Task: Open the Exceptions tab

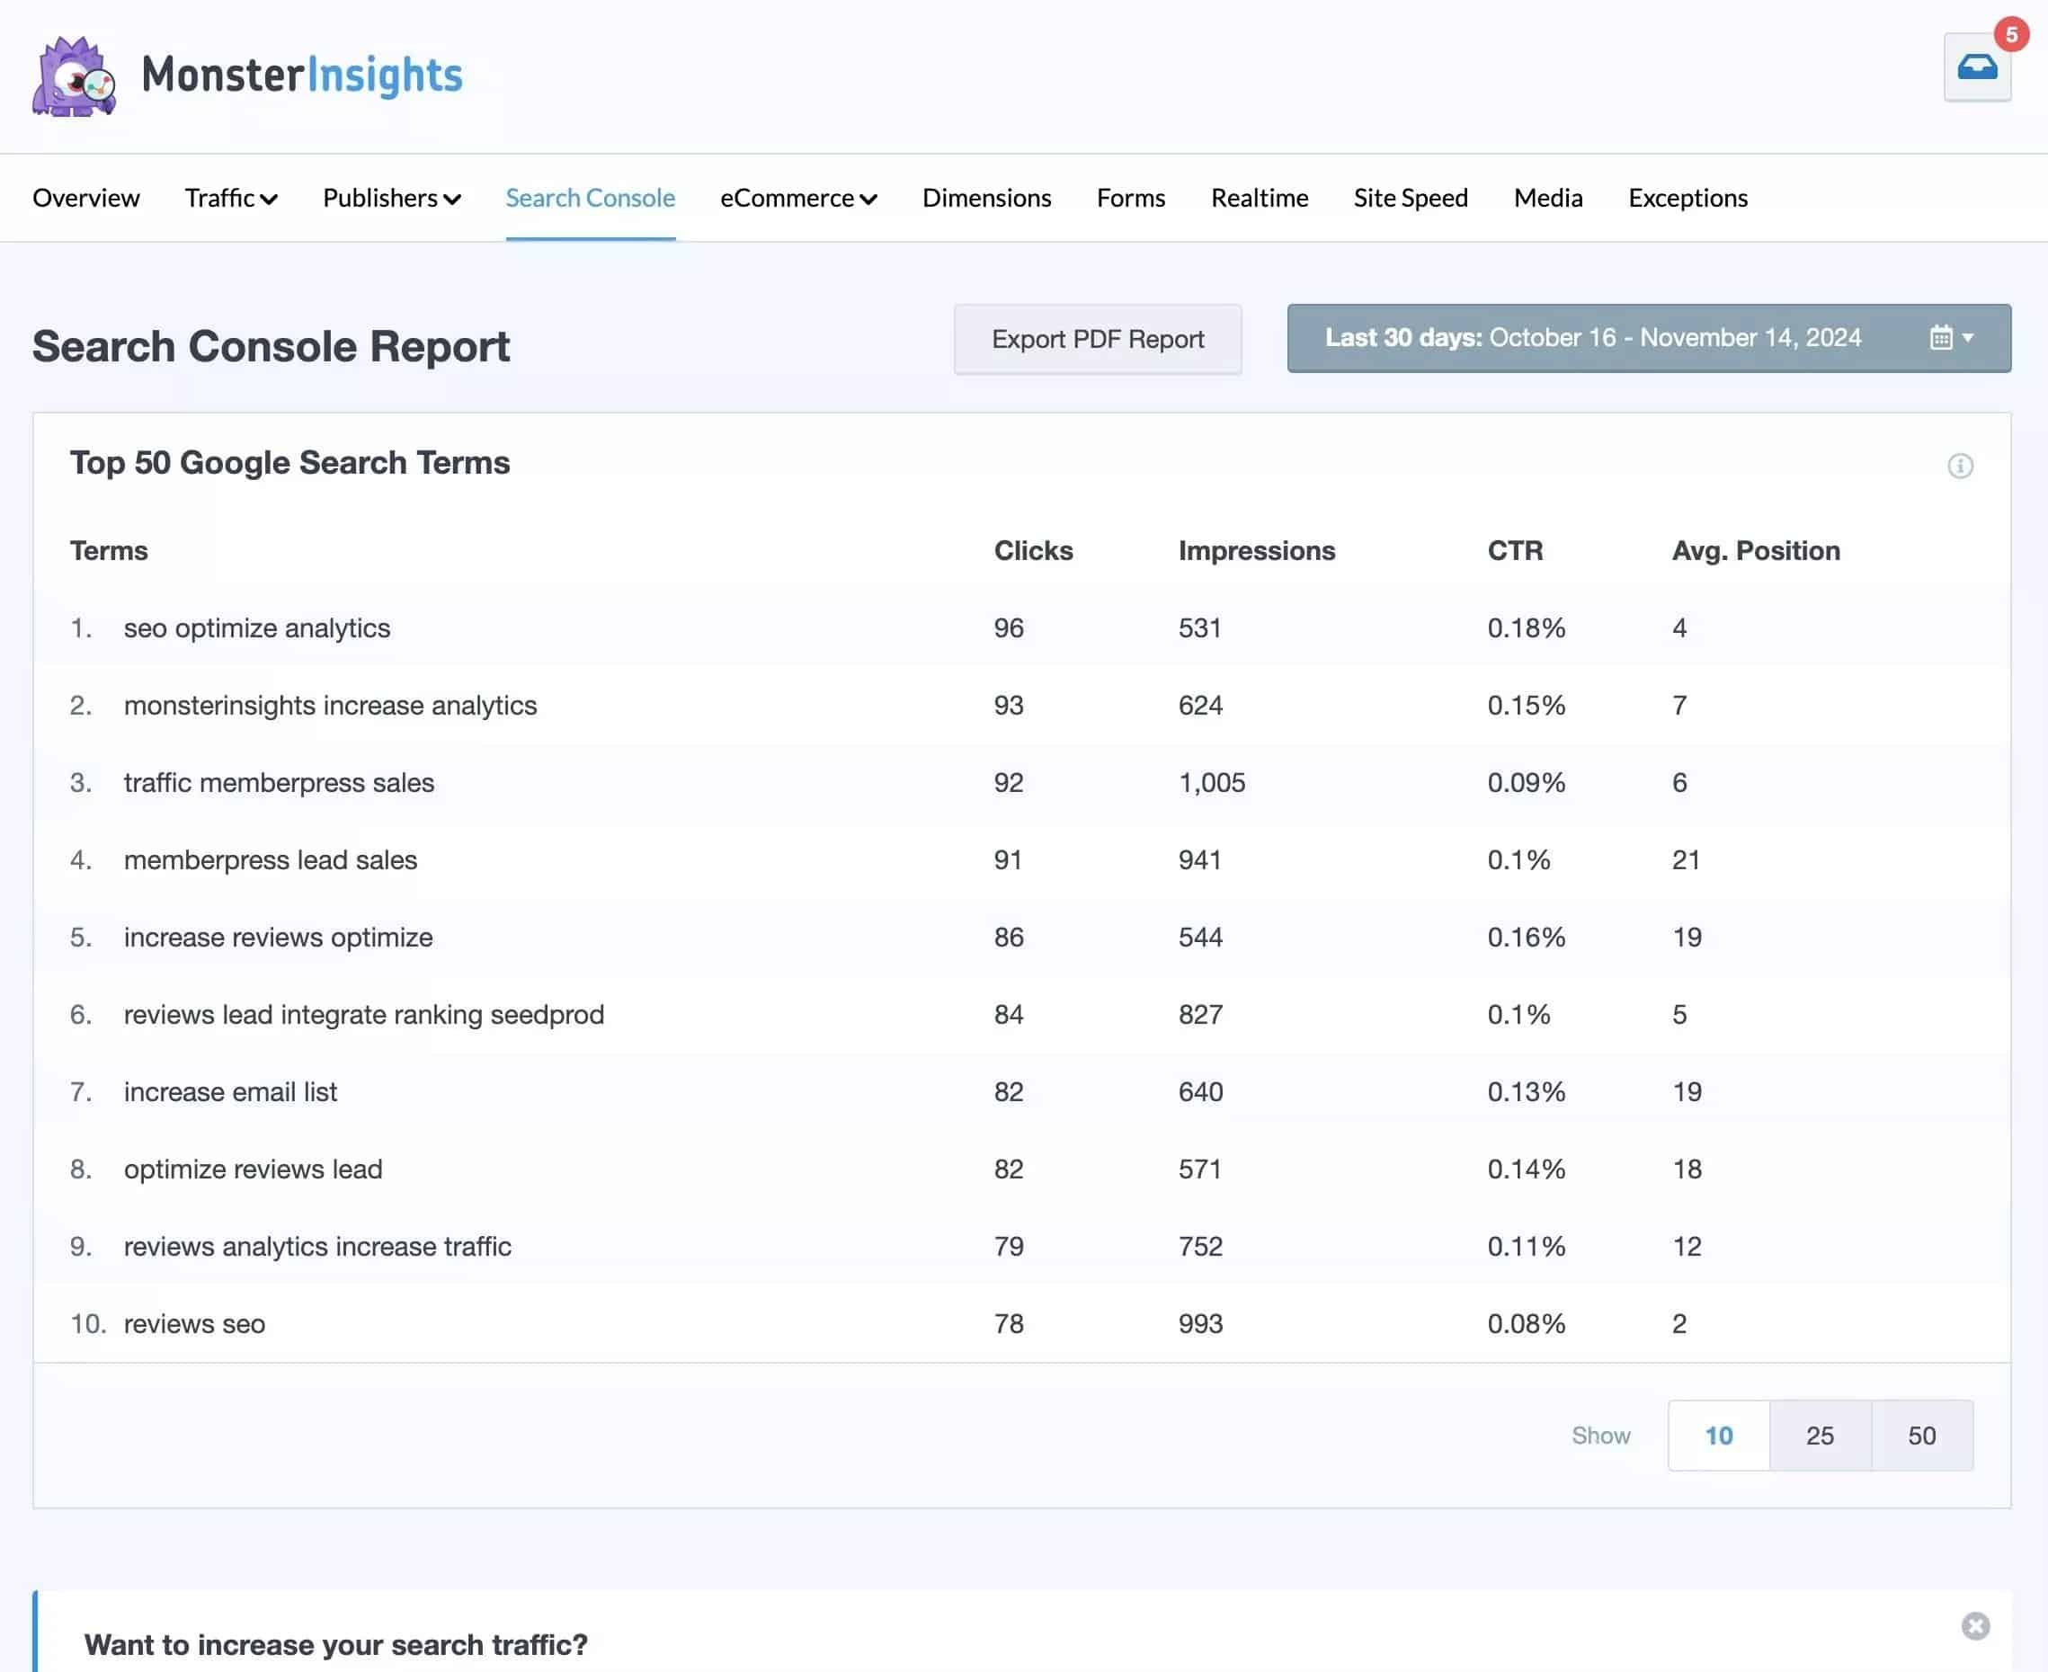Action: [1687, 199]
